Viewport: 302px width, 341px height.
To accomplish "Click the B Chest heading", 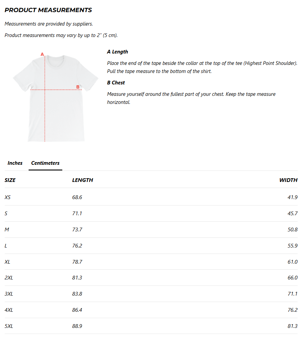I will (116, 83).
